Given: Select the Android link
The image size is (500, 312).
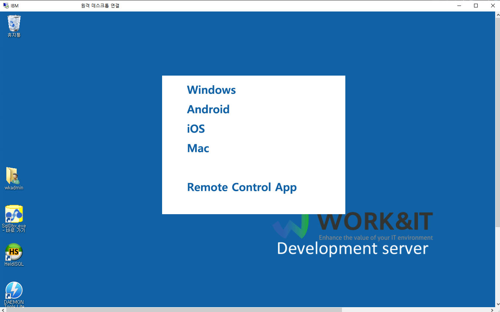Looking at the screenshot, I should coord(208,109).
